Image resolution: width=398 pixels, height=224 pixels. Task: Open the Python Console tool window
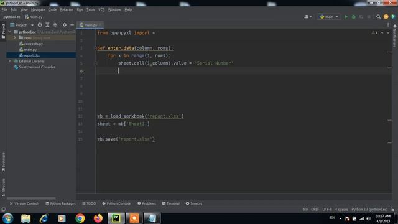[x=116, y=203]
